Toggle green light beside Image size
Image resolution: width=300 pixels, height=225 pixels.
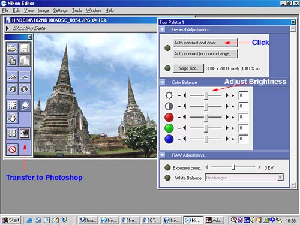pyautogui.click(x=167, y=68)
